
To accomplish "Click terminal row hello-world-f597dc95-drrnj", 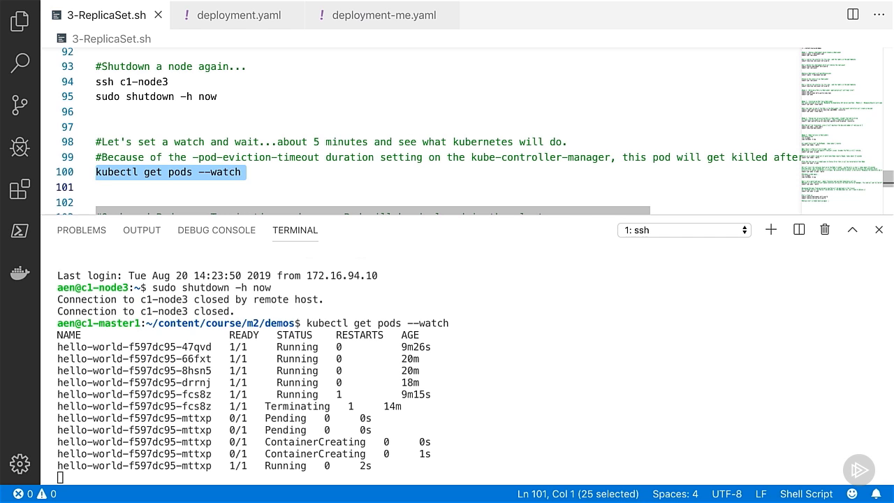I will click(238, 383).
